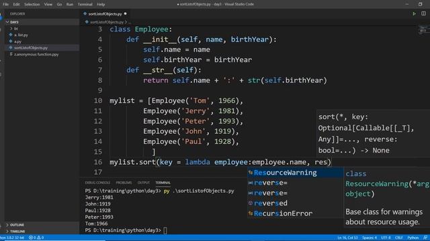
Task: Click the feedback icon in status bar
Action: (425, 238)
